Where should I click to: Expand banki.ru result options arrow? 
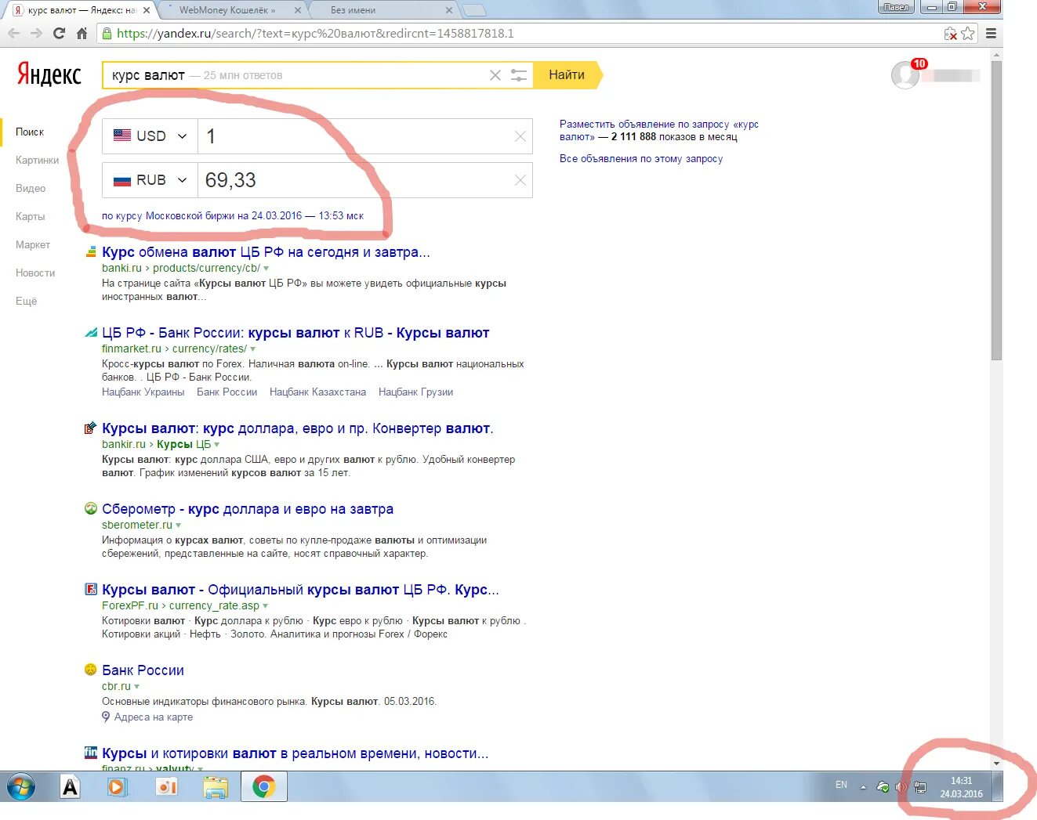tap(266, 269)
